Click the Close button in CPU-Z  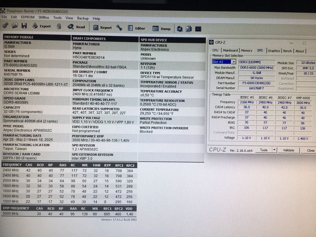click(x=309, y=150)
